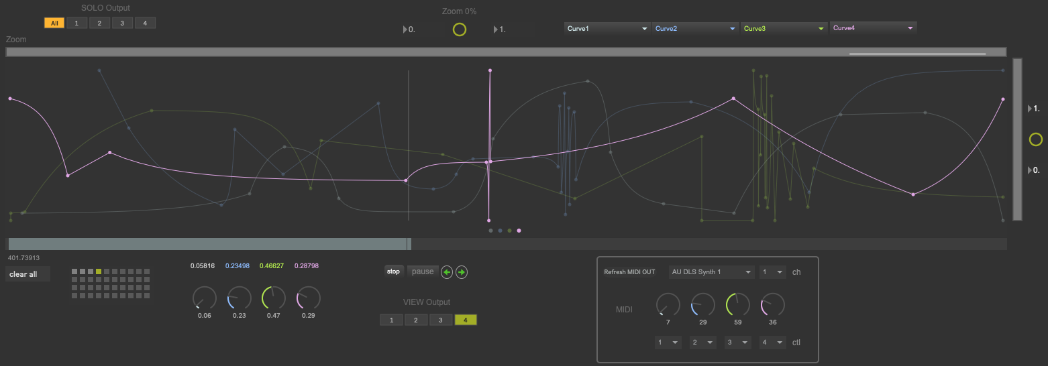This screenshot has height=366, width=1048.
Task: Click the vertical zoom circle at right
Action: (1036, 139)
